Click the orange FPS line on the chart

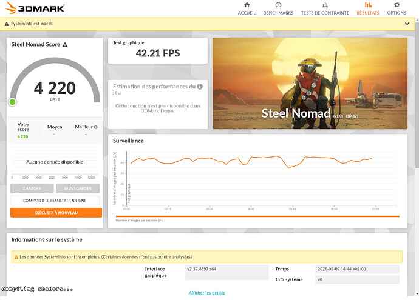coord(251,158)
